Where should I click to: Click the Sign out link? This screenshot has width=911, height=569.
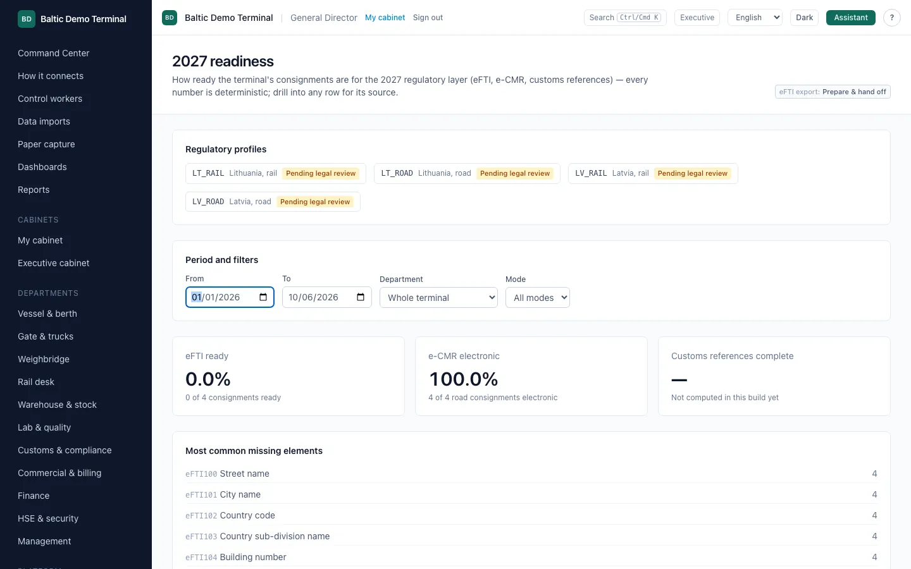[428, 18]
